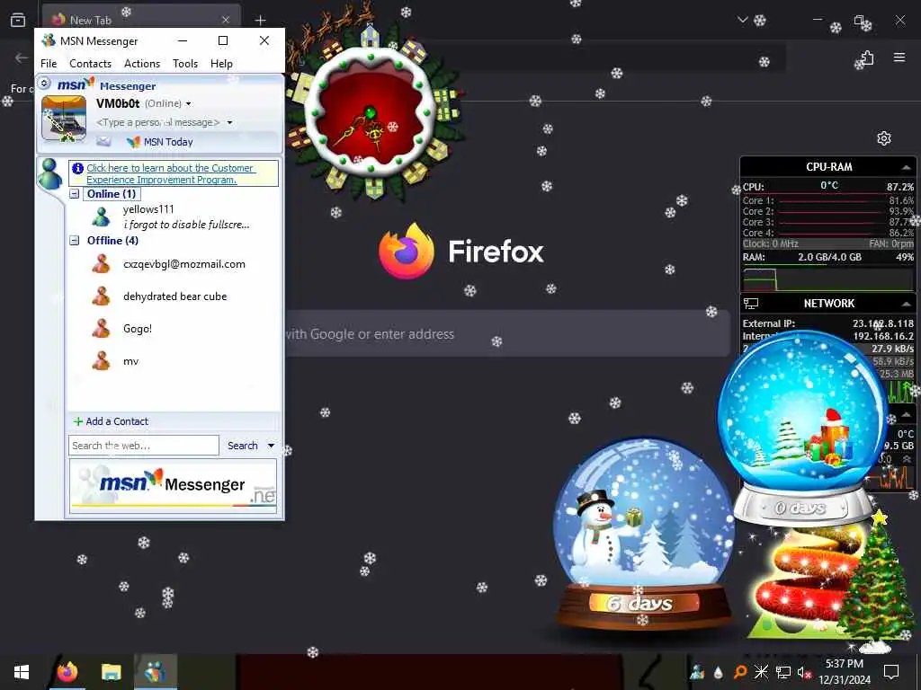Open the Customer Experience Improvement Program link
Image resolution: width=921 pixels, height=690 pixels.
pos(170,173)
